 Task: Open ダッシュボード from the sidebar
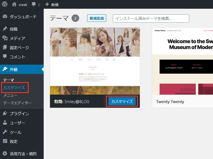(23, 17)
